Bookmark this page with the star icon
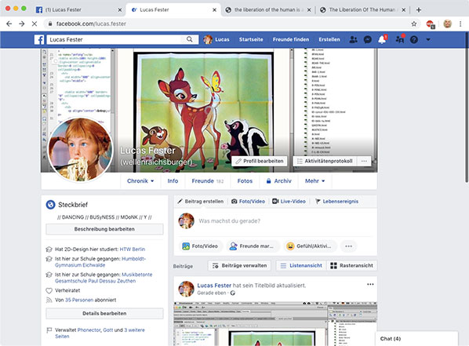 (413, 24)
